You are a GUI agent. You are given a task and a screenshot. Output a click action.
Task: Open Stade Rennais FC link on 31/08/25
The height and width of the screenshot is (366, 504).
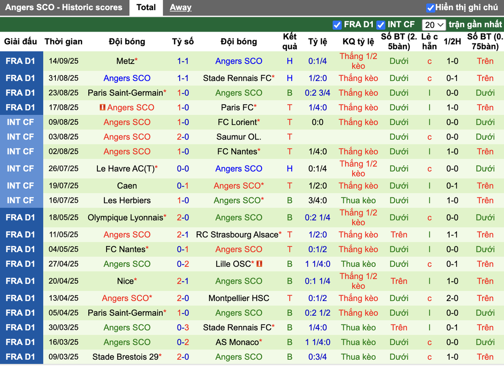tap(237, 78)
